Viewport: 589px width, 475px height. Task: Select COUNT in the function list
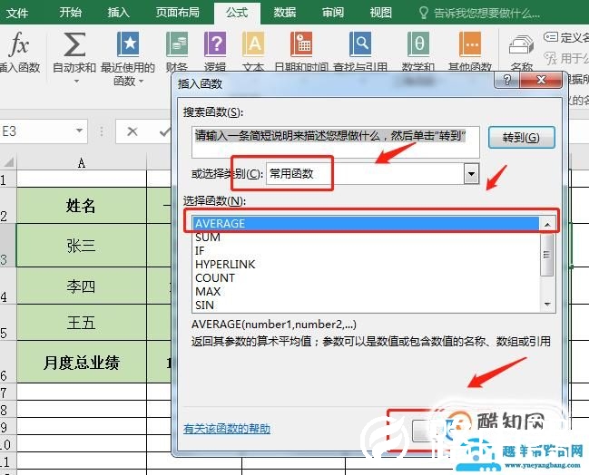(367, 277)
